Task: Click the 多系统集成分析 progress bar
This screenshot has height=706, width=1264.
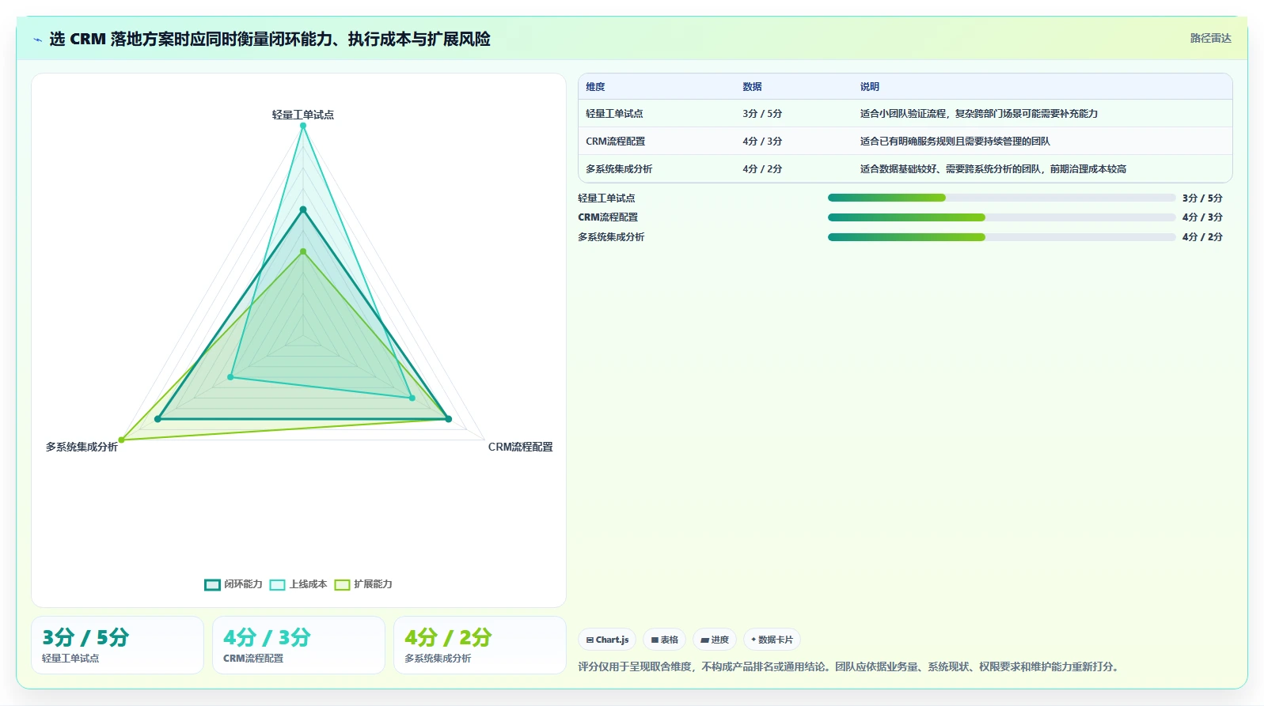Action: click(1001, 237)
